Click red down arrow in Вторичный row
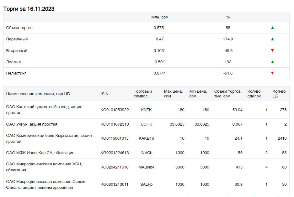 [x=272, y=50]
